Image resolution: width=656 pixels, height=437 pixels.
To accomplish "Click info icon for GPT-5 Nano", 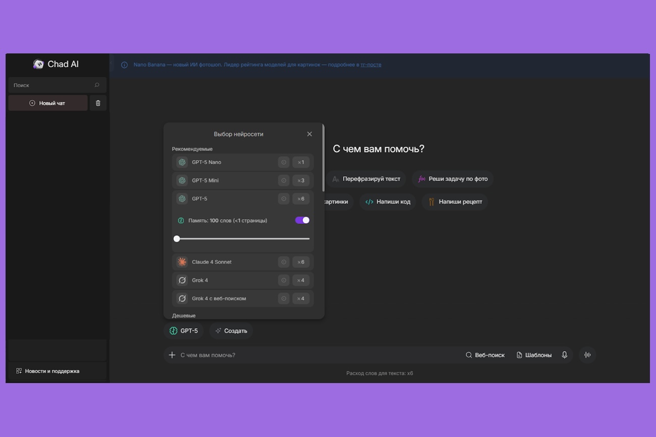I will [x=284, y=162].
